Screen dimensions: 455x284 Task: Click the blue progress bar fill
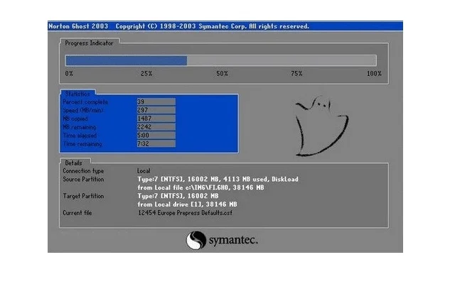[x=127, y=61]
